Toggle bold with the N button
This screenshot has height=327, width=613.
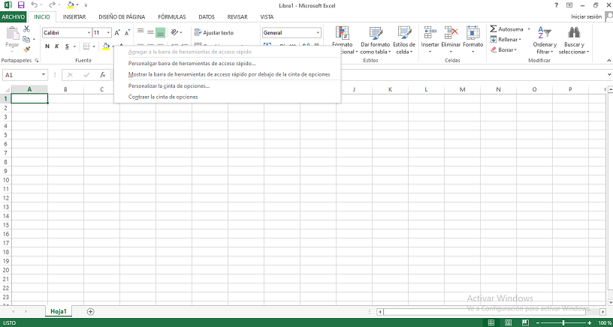tap(47, 46)
